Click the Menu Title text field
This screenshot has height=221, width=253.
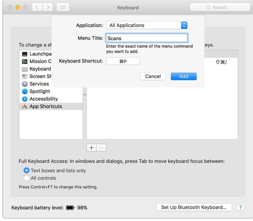147,38
